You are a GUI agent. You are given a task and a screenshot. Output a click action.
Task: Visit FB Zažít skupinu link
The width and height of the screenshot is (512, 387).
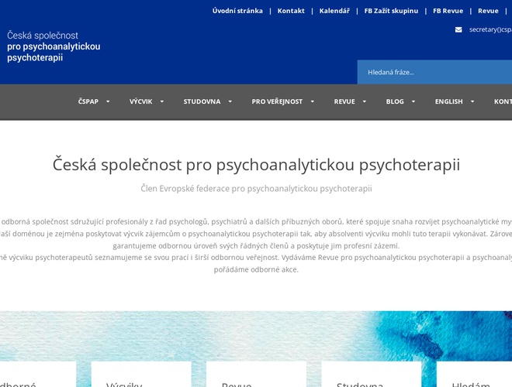(x=391, y=11)
